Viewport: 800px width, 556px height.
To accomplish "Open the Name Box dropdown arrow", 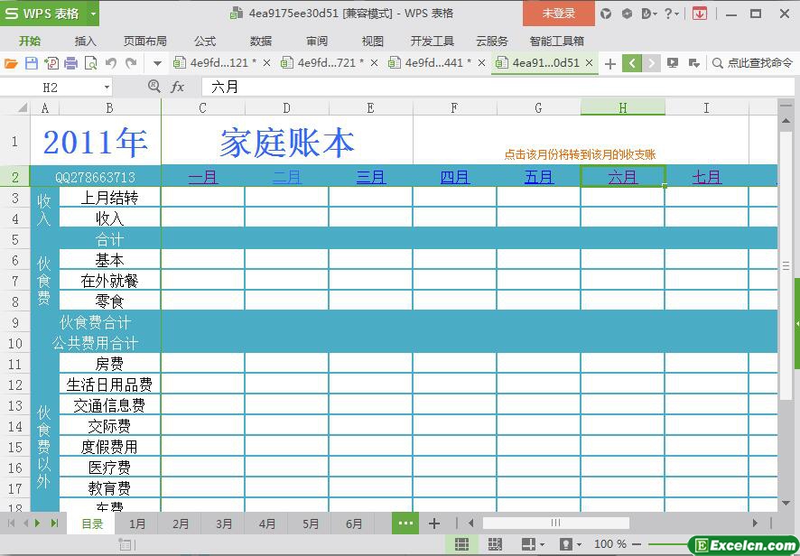I will [107, 87].
